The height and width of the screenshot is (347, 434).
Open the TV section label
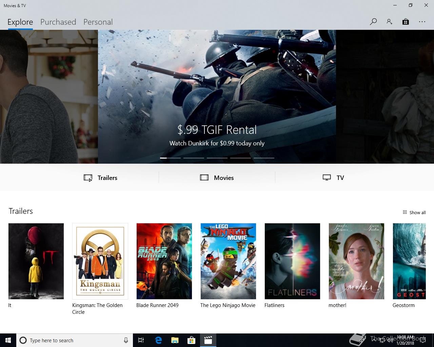click(340, 178)
